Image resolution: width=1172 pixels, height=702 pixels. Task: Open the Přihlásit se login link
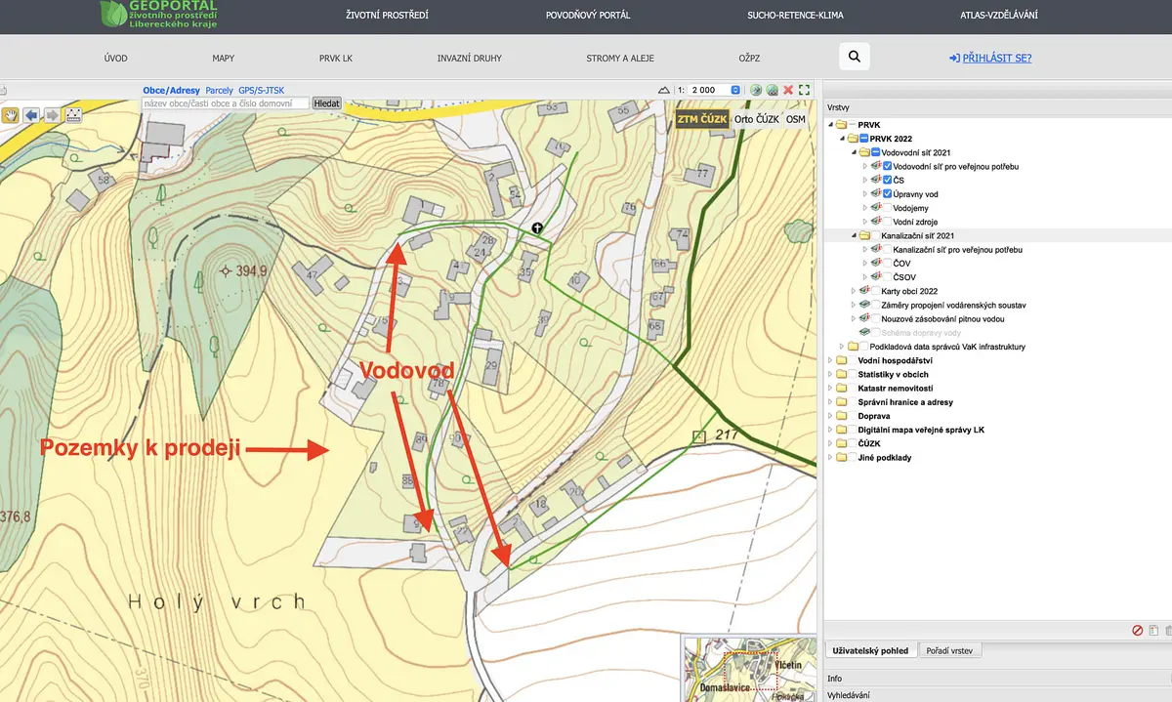point(989,59)
